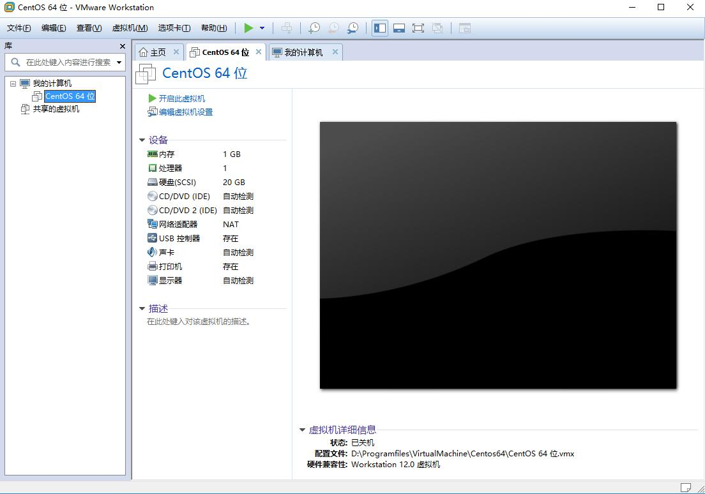Click the 1 GB memory value
The height and width of the screenshot is (494, 705).
[232, 154]
